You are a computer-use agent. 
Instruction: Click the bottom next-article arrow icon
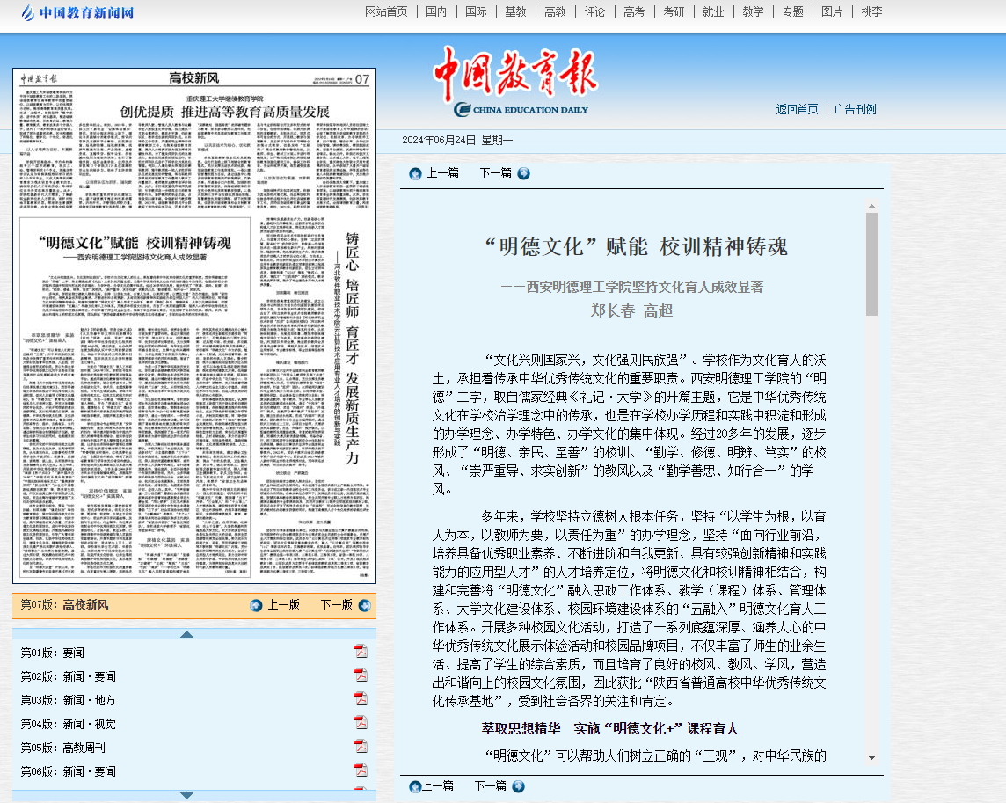click(x=519, y=786)
